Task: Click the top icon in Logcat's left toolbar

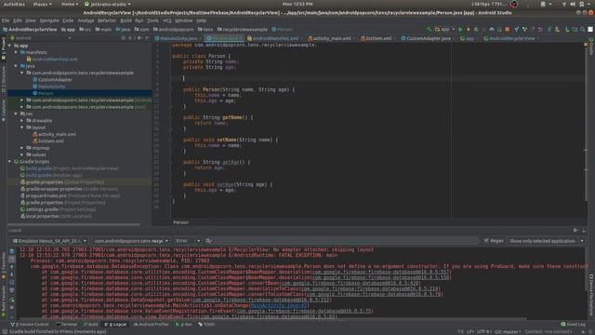Action: click(x=12, y=251)
